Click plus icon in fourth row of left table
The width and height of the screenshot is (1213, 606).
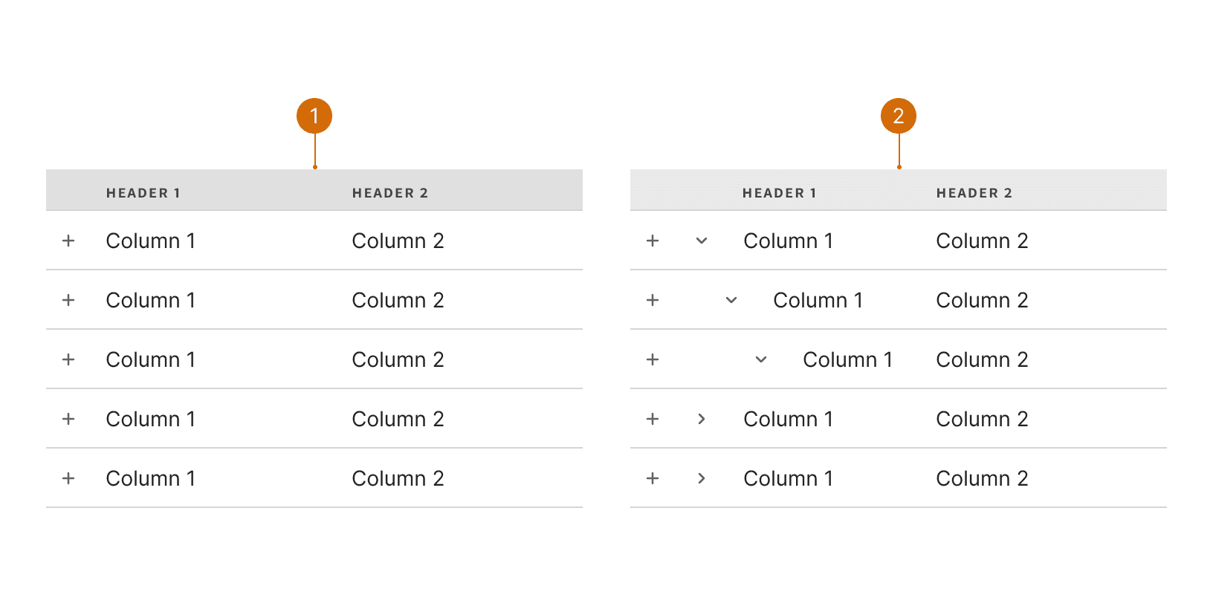(68, 419)
